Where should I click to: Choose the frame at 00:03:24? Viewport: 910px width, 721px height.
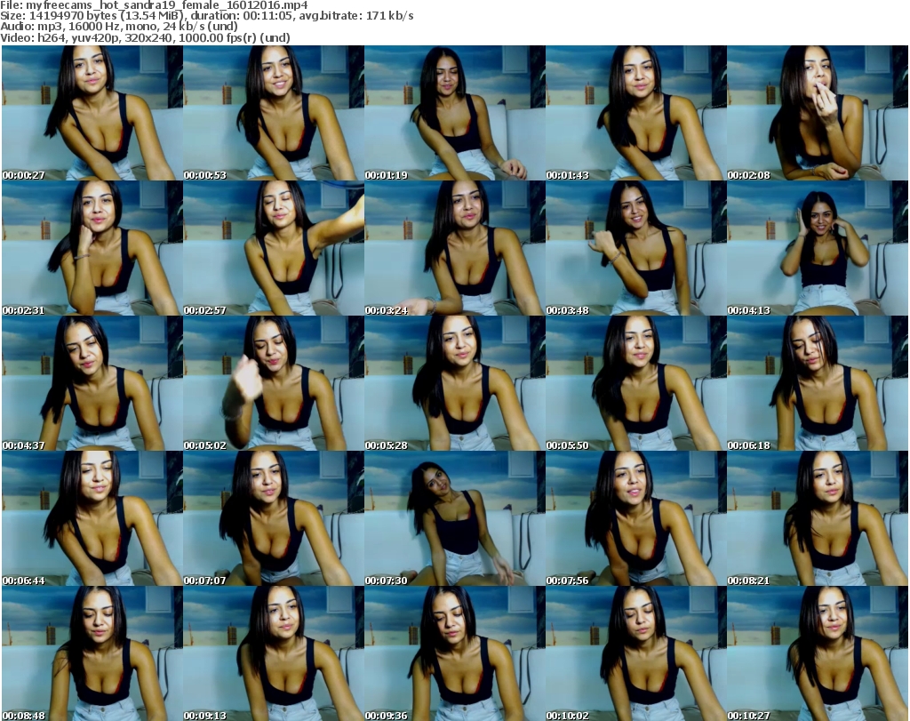coord(455,248)
